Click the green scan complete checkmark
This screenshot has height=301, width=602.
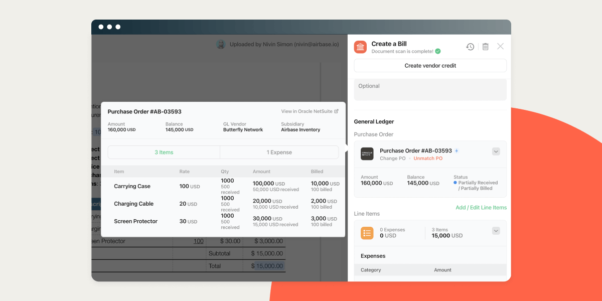pyautogui.click(x=438, y=51)
